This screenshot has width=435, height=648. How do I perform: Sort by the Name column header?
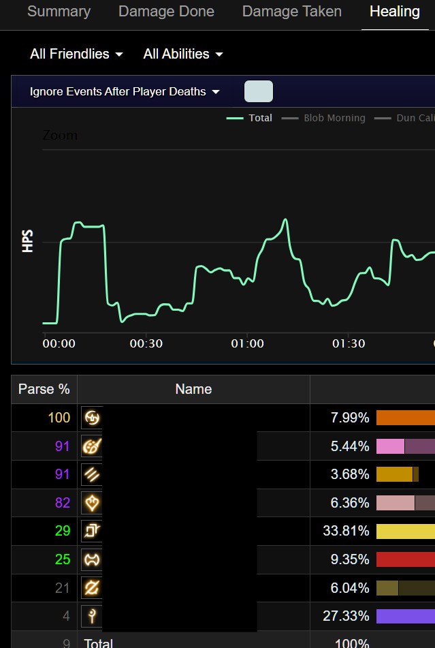point(193,389)
